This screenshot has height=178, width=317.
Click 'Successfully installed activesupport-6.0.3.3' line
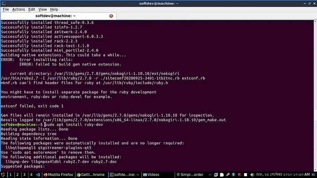pos(52,37)
